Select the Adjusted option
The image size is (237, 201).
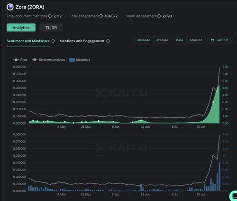[196, 40]
